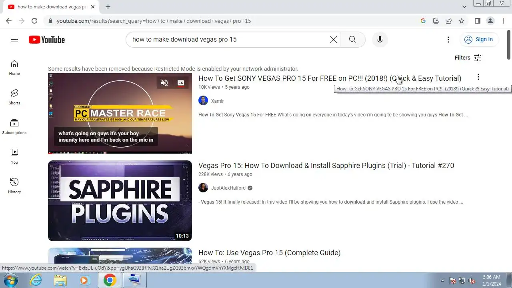Click the JustAlexHalford channel avatar

coord(203,188)
